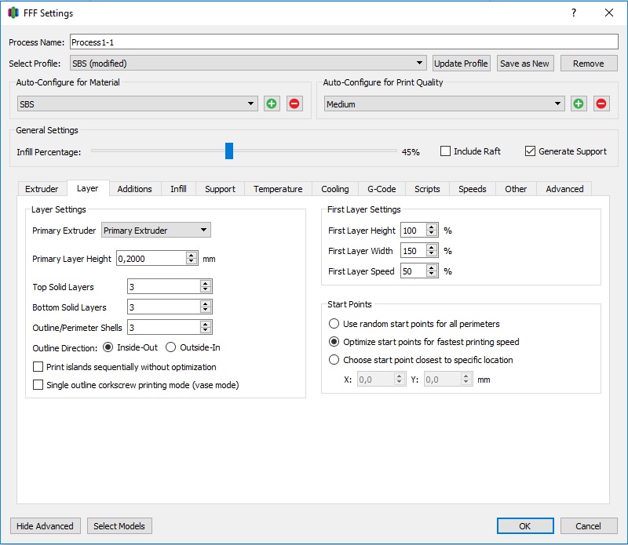The width and height of the screenshot is (628, 545).
Task: Open the Temperature tab
Action: click(278, 189)
